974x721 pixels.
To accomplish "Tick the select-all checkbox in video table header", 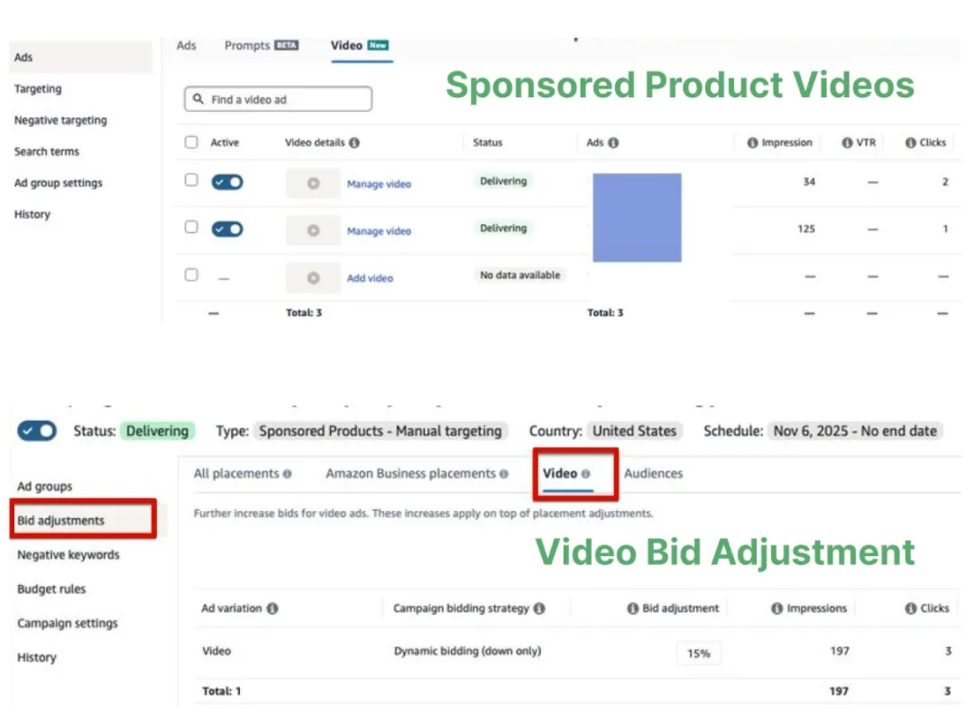I will [x=191, y=142].
